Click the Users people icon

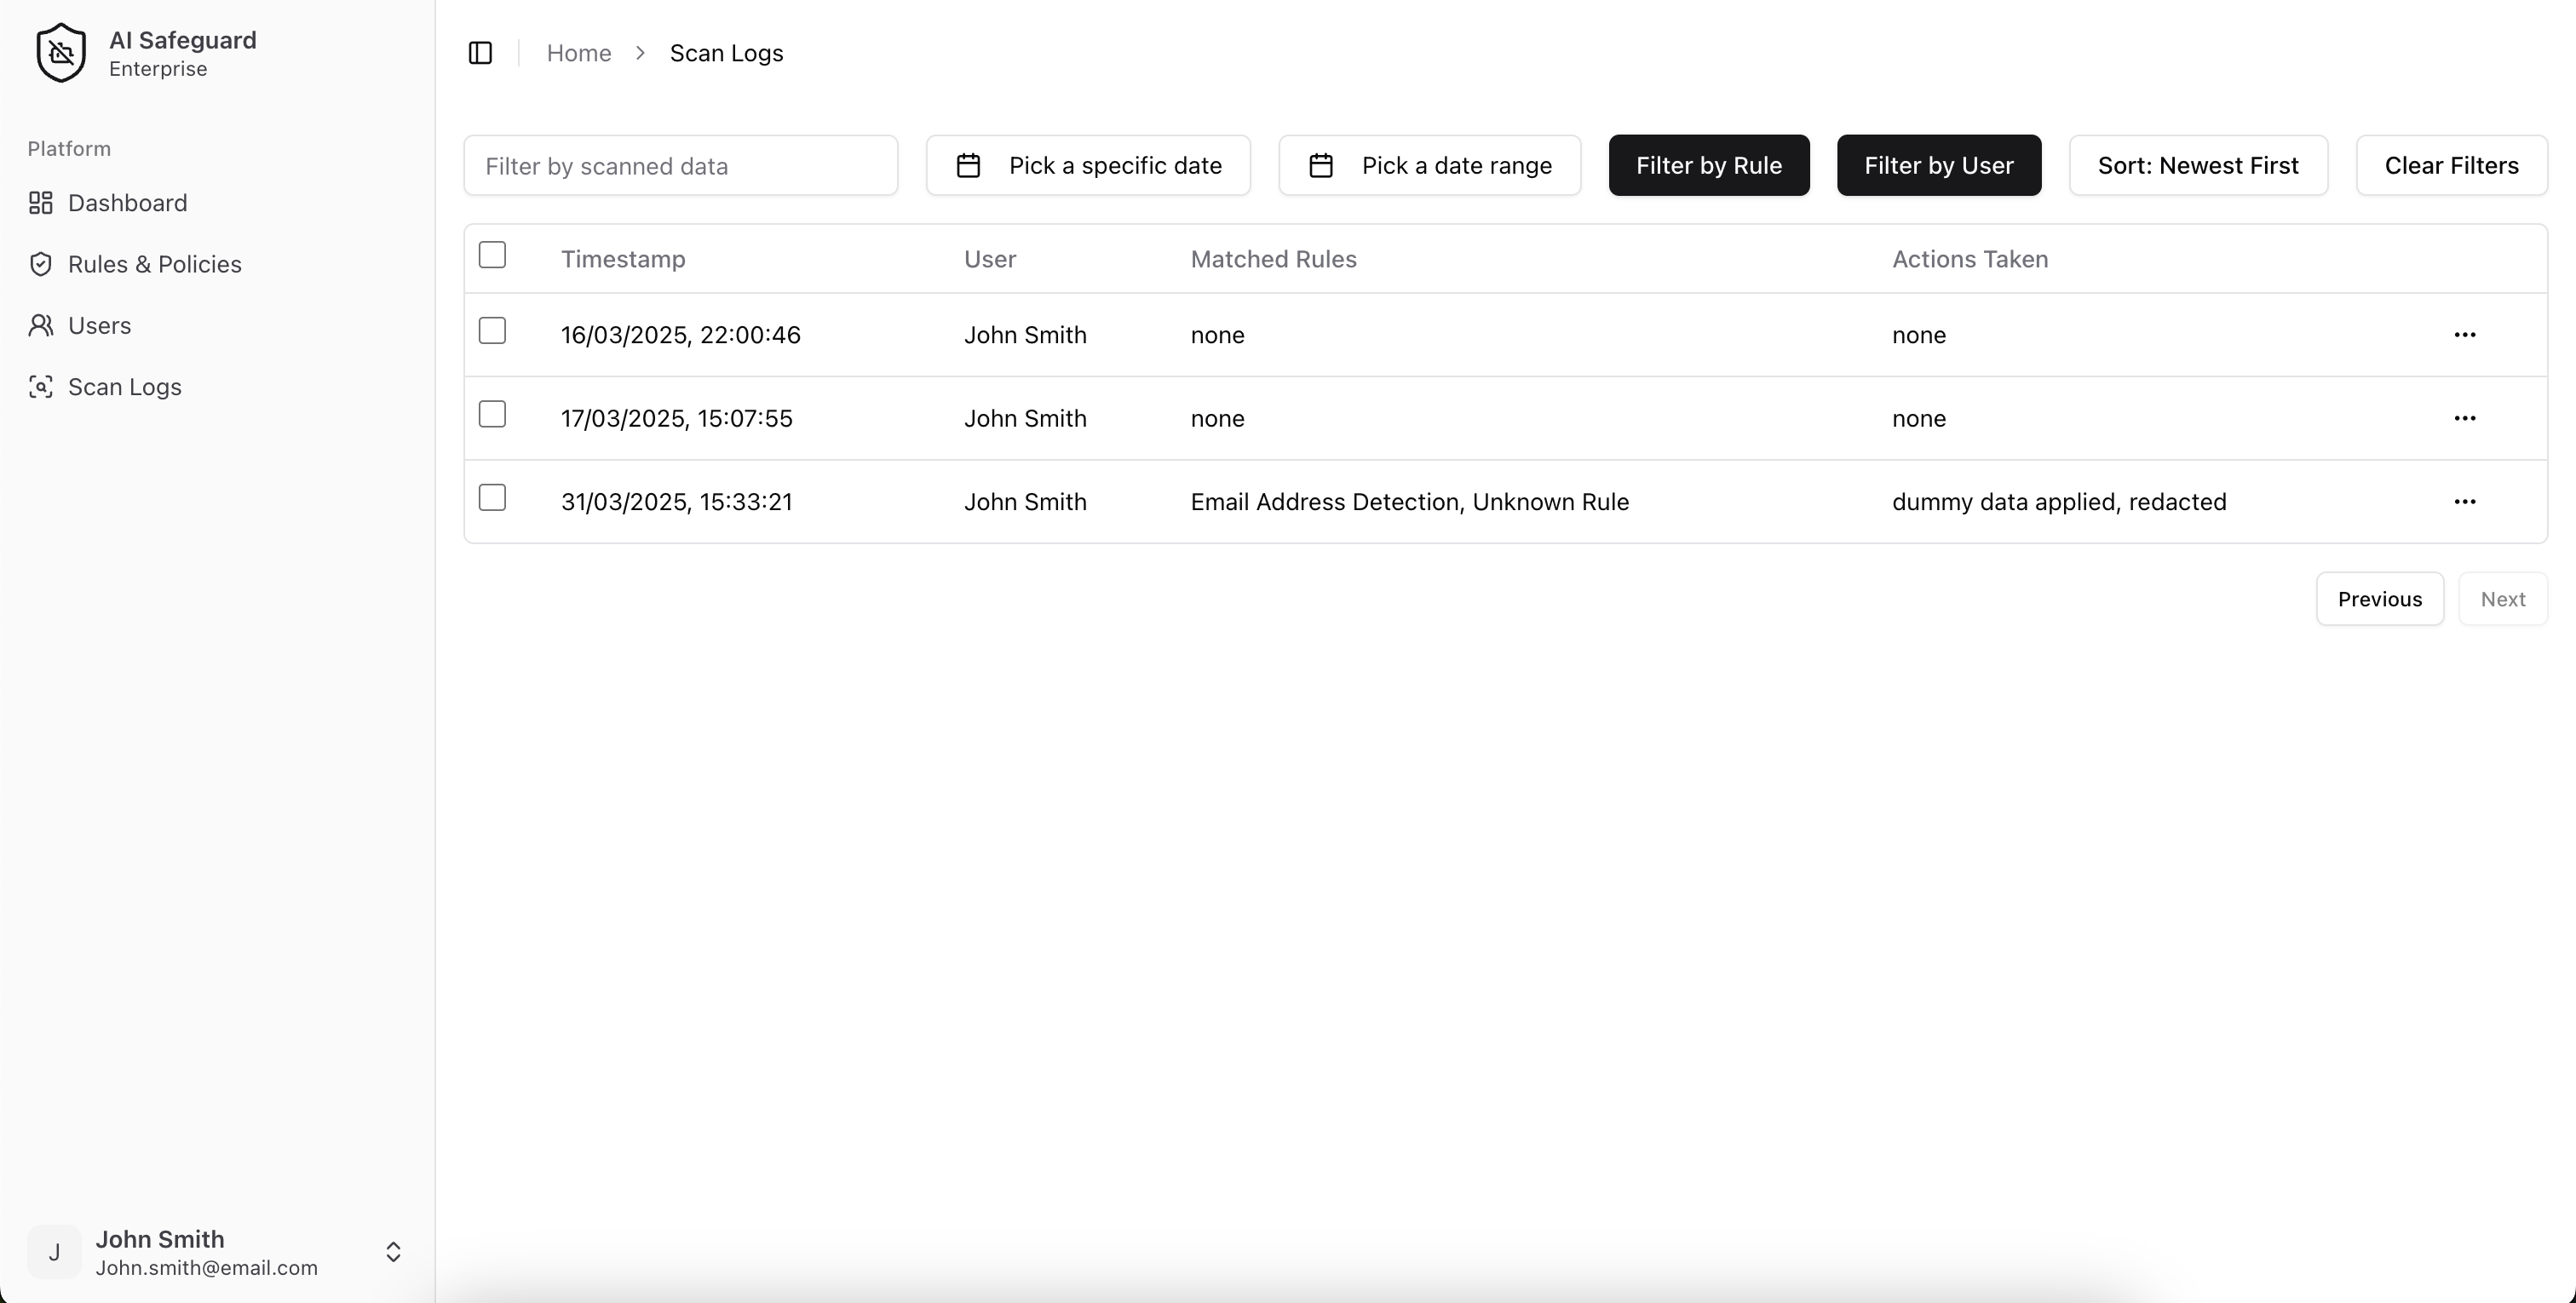point(40,325)
